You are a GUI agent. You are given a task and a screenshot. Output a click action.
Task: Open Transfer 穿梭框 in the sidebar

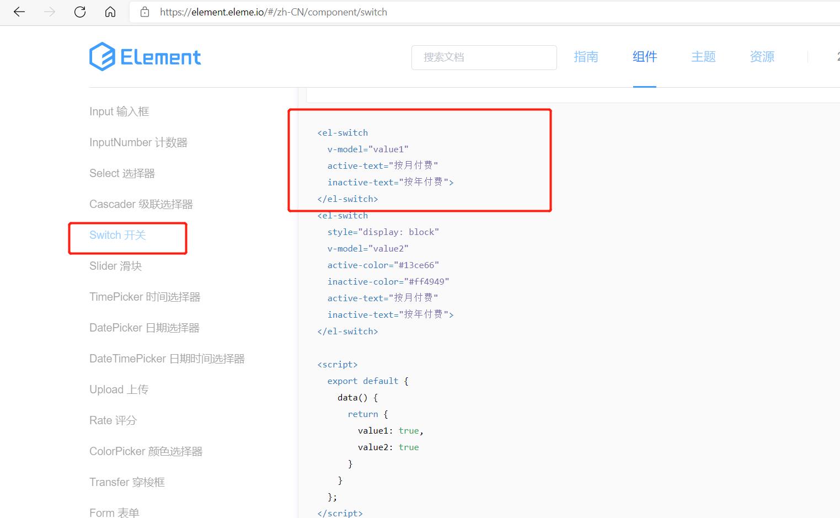pos(127,482)
